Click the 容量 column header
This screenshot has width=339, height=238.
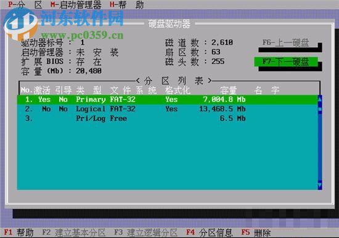click(x=228, y=90)
